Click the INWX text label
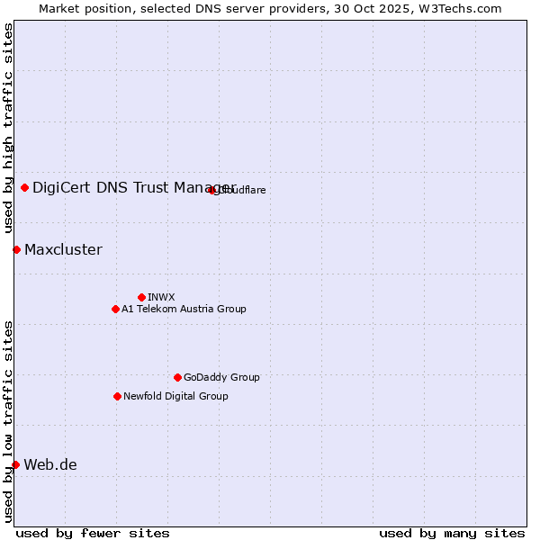 [161, 297]
